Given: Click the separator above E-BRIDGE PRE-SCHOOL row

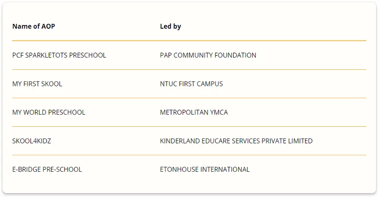Looking at the screenshot, I should (x=189, y=155).
